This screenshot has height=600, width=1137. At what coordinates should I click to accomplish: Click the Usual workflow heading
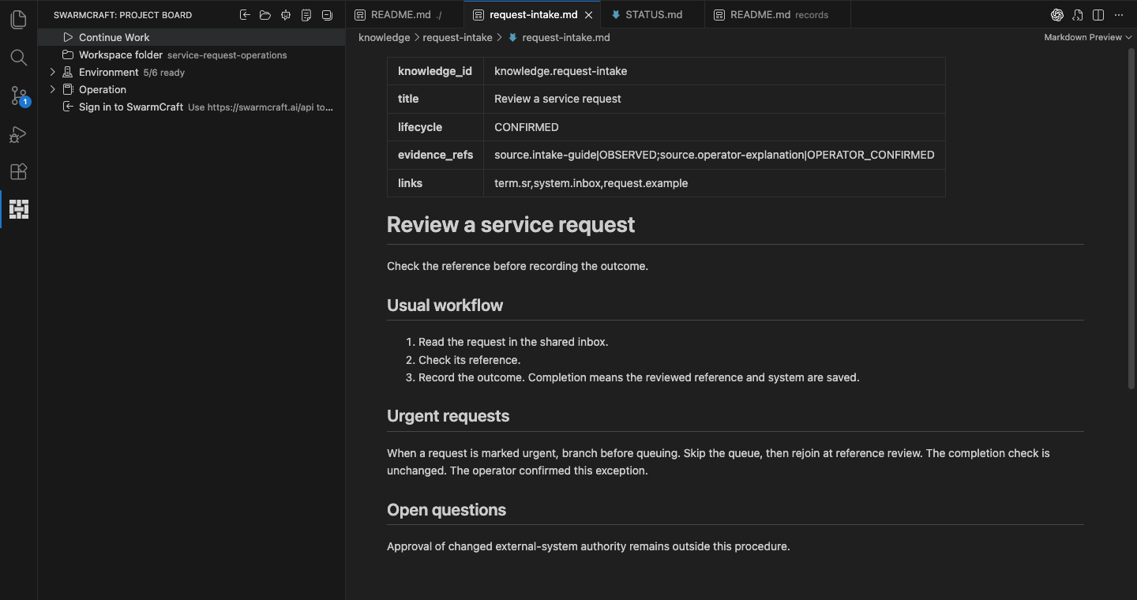tap(445, 306)
